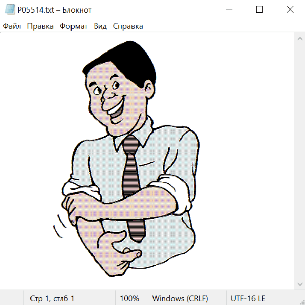Screen dimensions: 305x305
Task: Close the P05514.txt Notepad window
Action: [290, 10]
